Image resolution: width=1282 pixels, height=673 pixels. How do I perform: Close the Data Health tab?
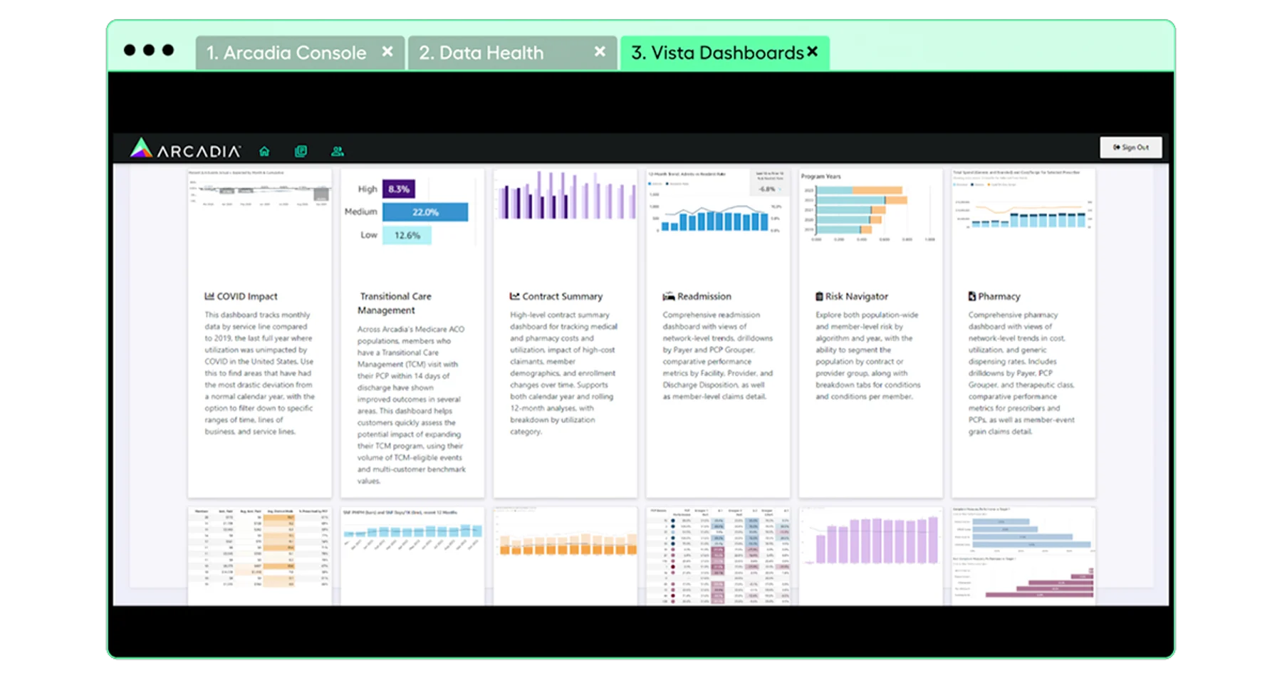[x=600, y=52]
